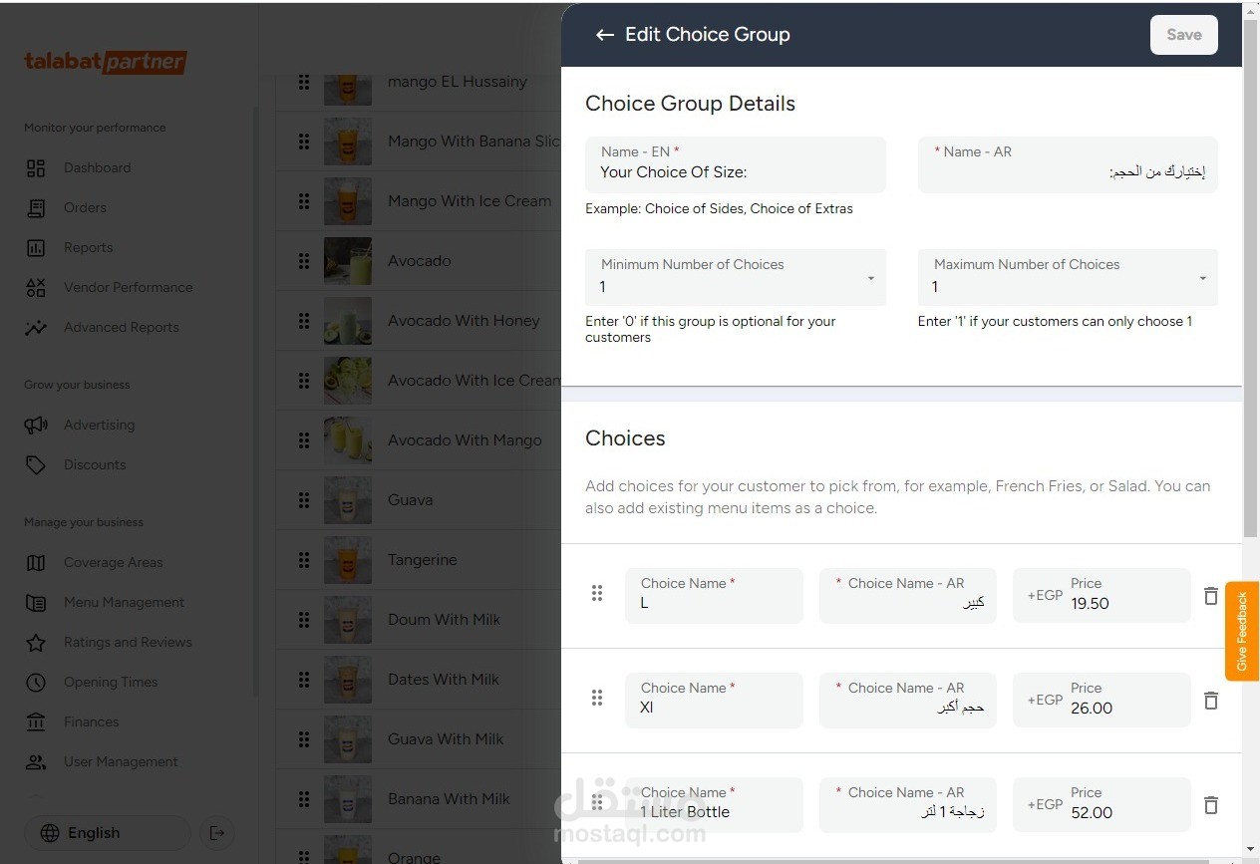Open the English language selector
This screenshot has width=1260, height=864.
pos(107,833)
